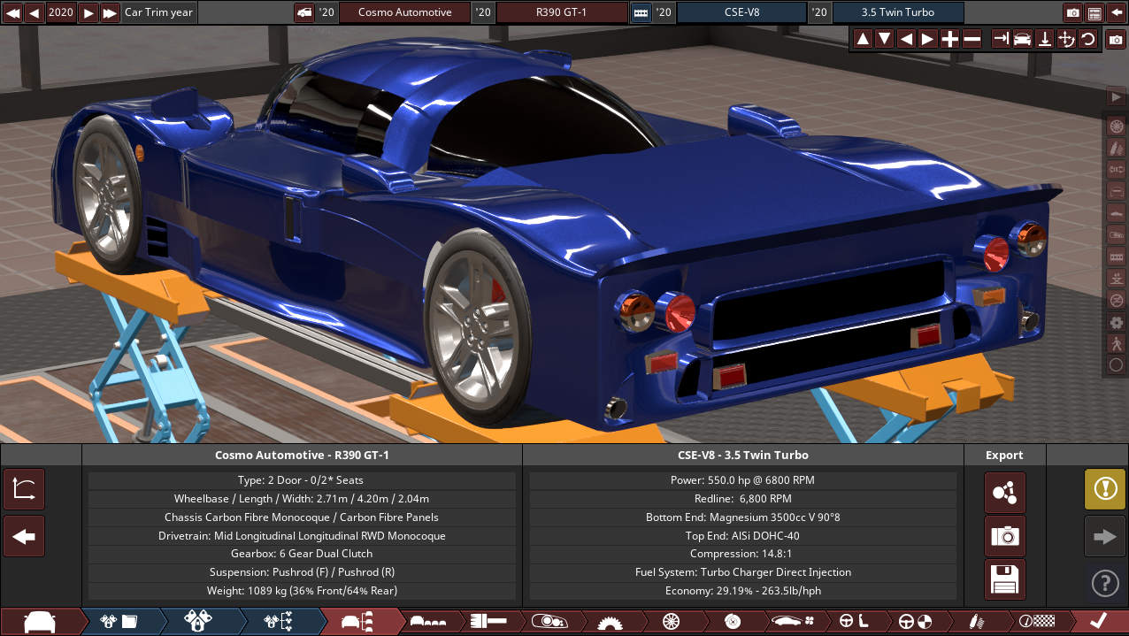
Task: Click the photo mode camera below toolbar
Action: tap(1116, 39)
